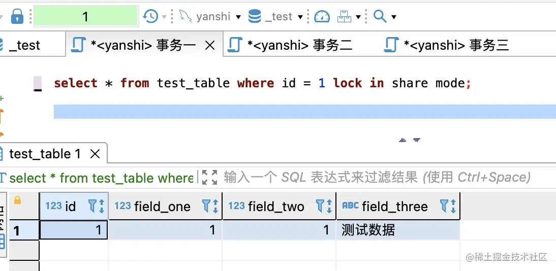This screenshot has height=271, width=556.
Task: Open the filter and sort icon for field_three
Action: tap(448, 206)
